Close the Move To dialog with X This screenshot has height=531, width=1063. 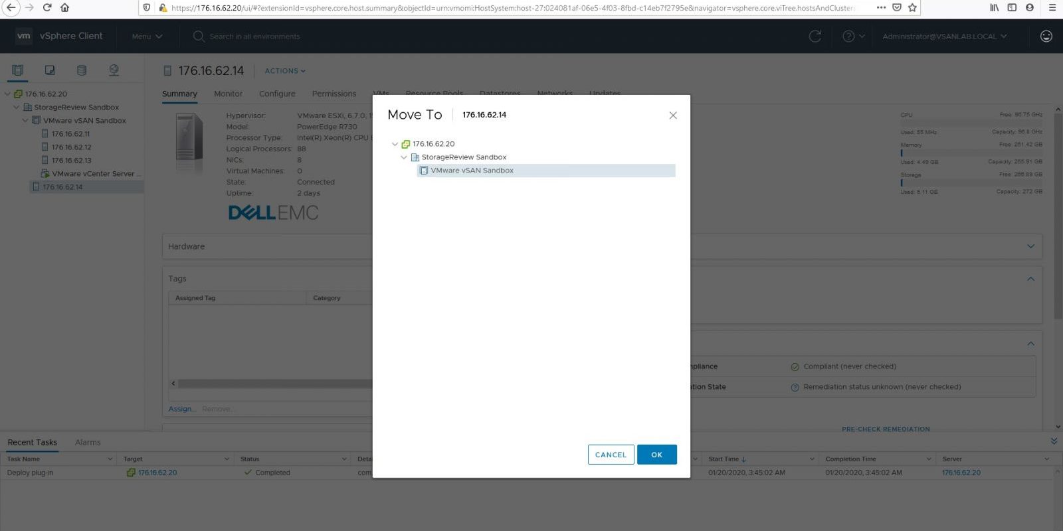673,115
